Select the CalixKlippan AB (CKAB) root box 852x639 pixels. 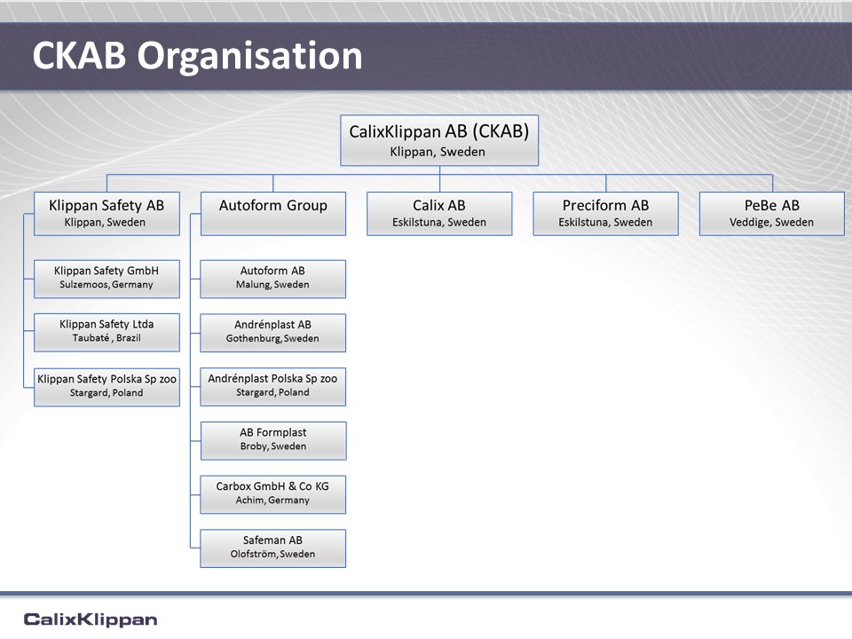(x=439, y=140)
